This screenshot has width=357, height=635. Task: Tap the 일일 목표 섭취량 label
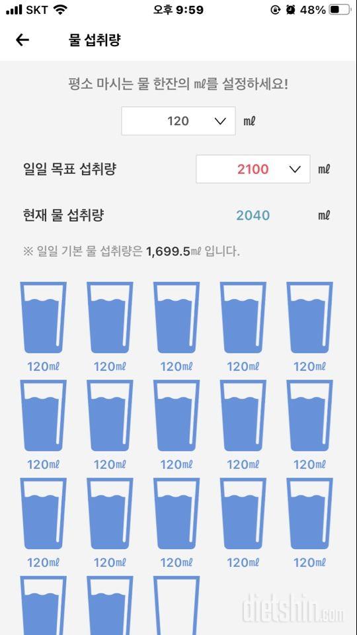[69, 169]
